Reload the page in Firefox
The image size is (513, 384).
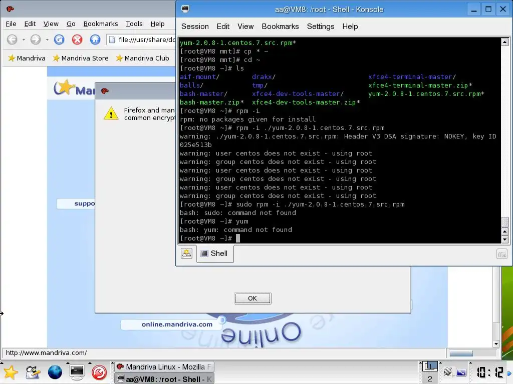tap(59, 40)
